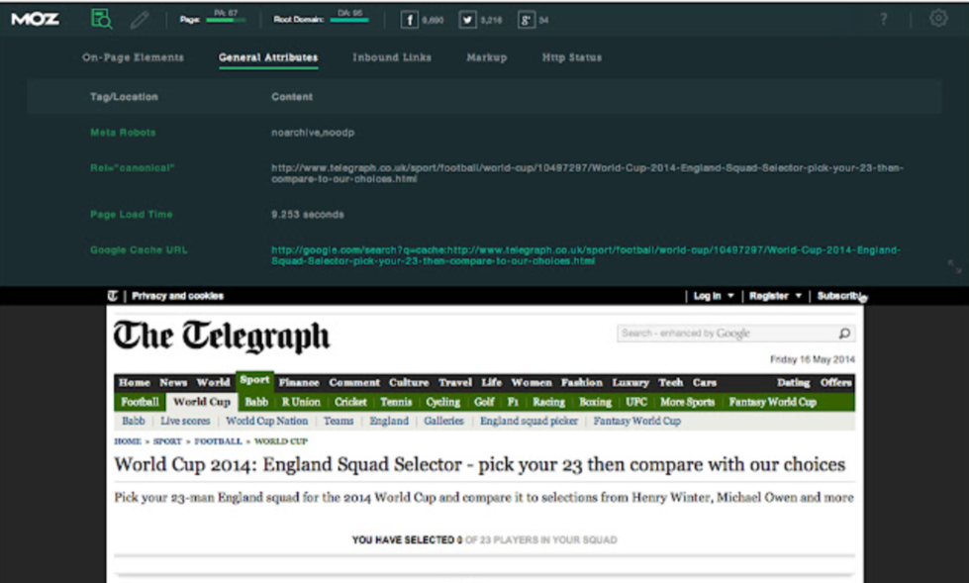
Task: Expand the Register dropdown
Action: 775,296
